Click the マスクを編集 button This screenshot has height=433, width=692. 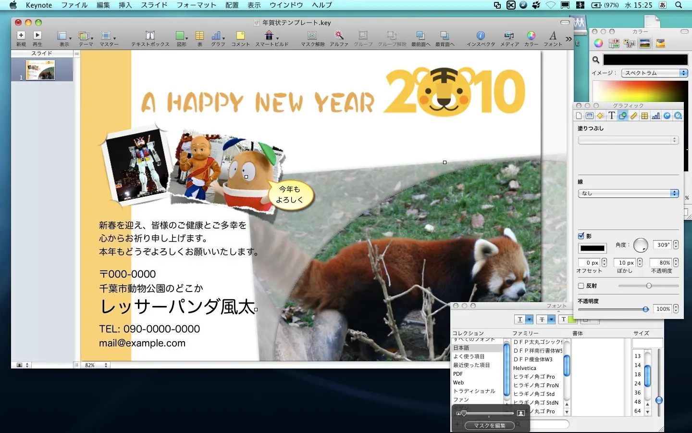click(x=489, y=425)
